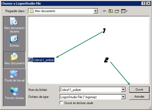The width and height of the screenshot is (152, 110).
Task: Select Mes documents in the places bar
Action: 14,59
